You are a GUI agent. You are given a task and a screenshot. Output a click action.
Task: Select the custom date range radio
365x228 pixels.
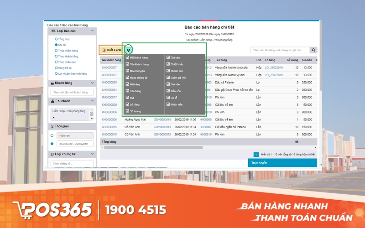click(x=52, y=144)
